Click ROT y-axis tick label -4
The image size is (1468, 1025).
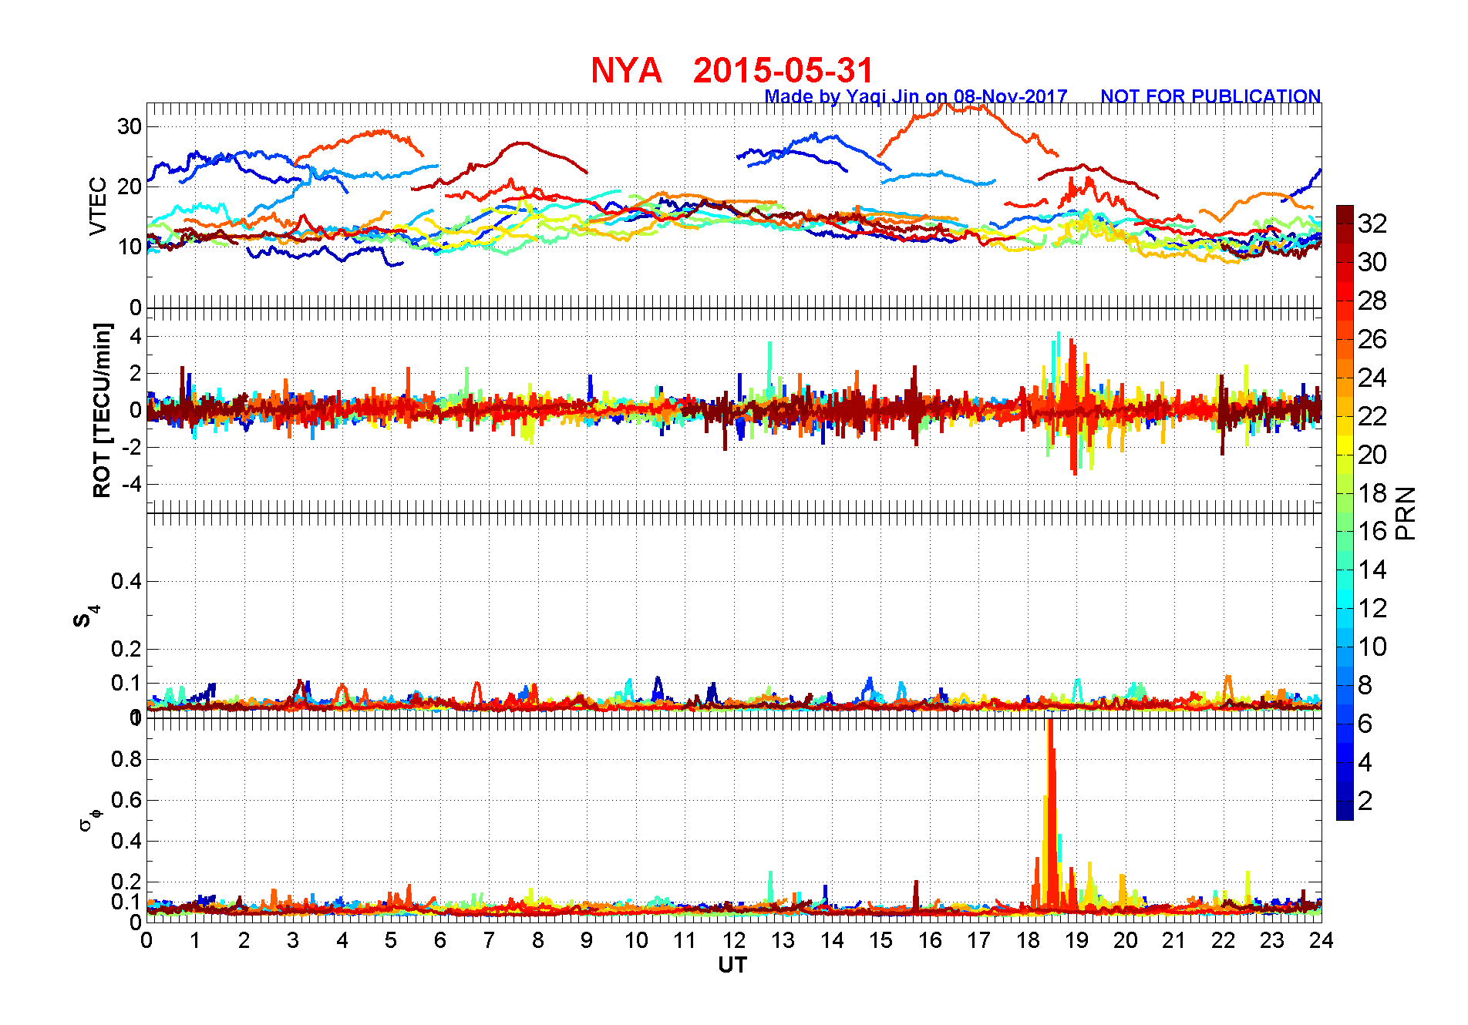click(131, 485)
